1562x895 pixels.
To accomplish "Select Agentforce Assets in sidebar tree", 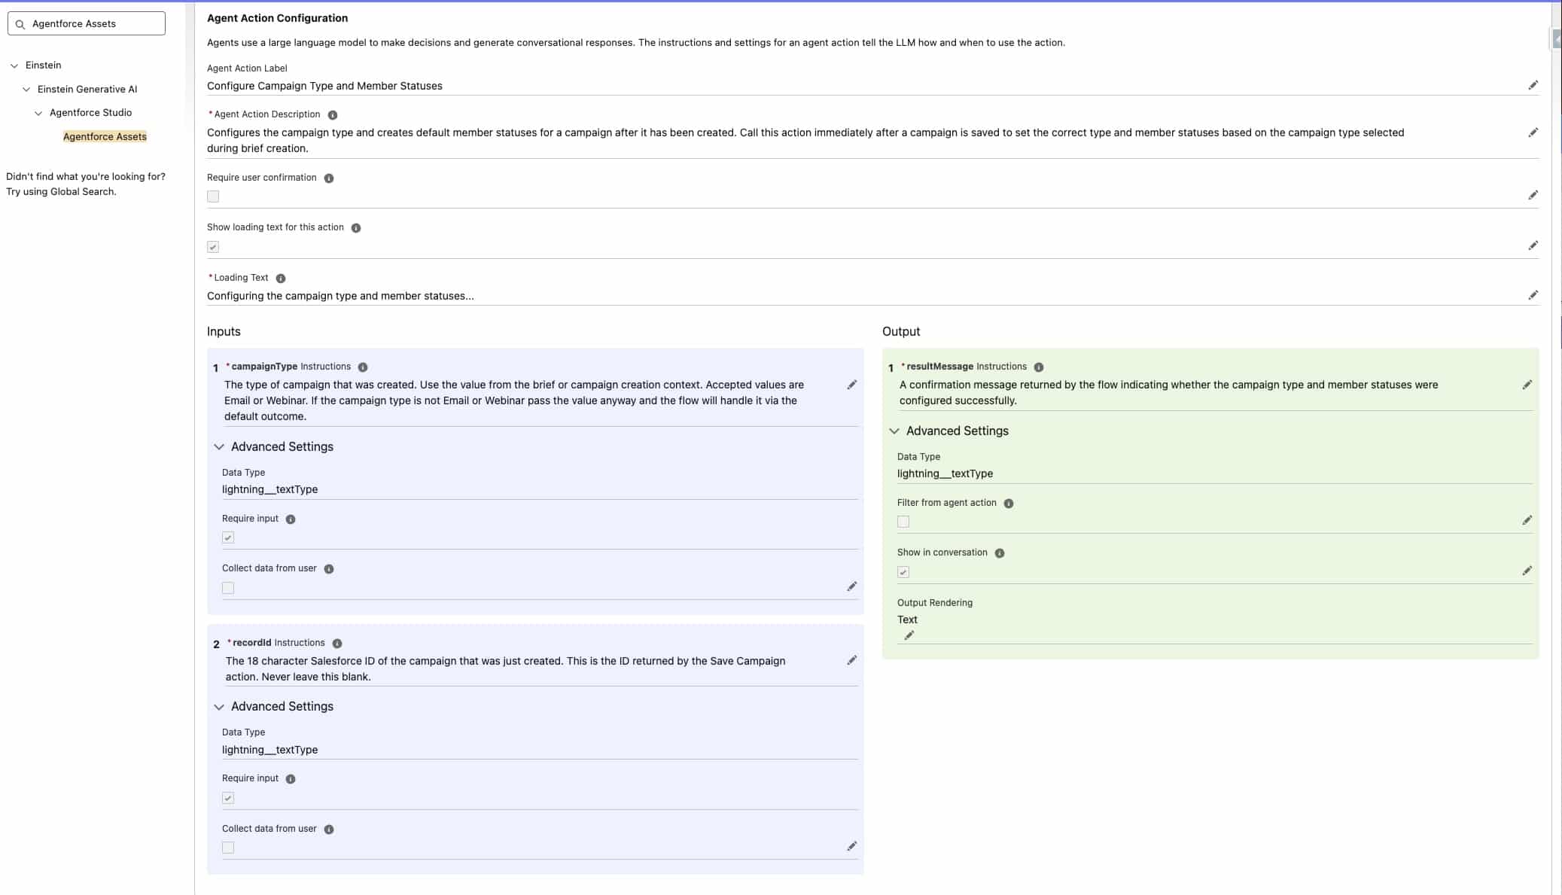I will pyautogui.click(x=105, y=136).
